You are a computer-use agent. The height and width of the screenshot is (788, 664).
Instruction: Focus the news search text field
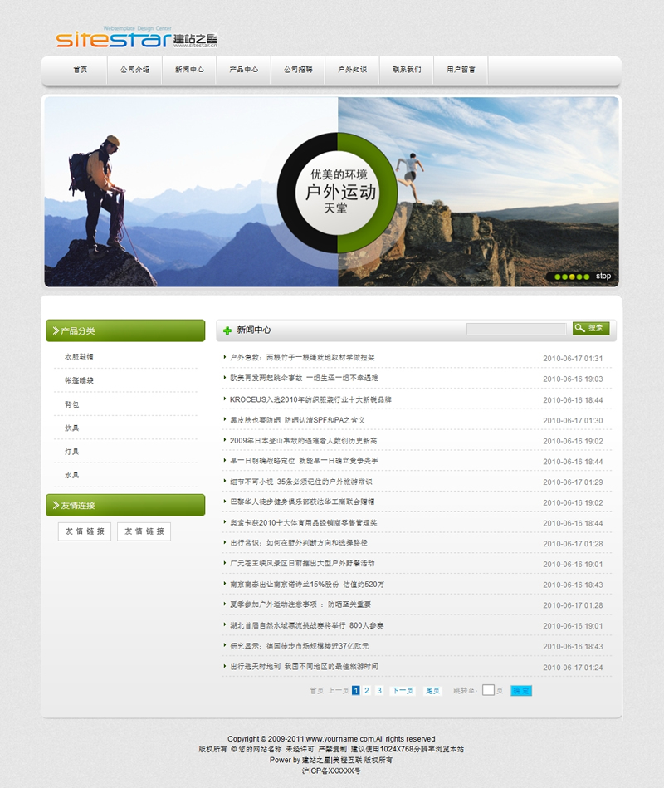point(516,330)
